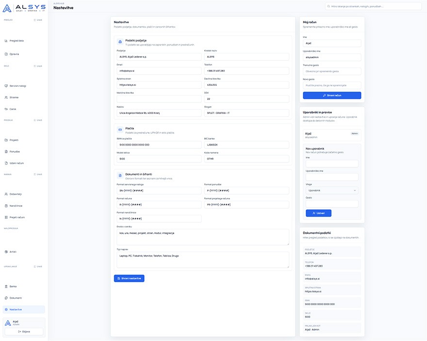Log out with the Odjava button
This screenshot has width=427, height=341.
tap(24, 332)
